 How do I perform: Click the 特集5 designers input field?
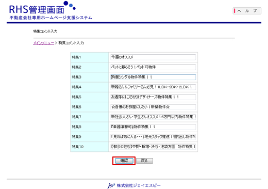(153, 97)
